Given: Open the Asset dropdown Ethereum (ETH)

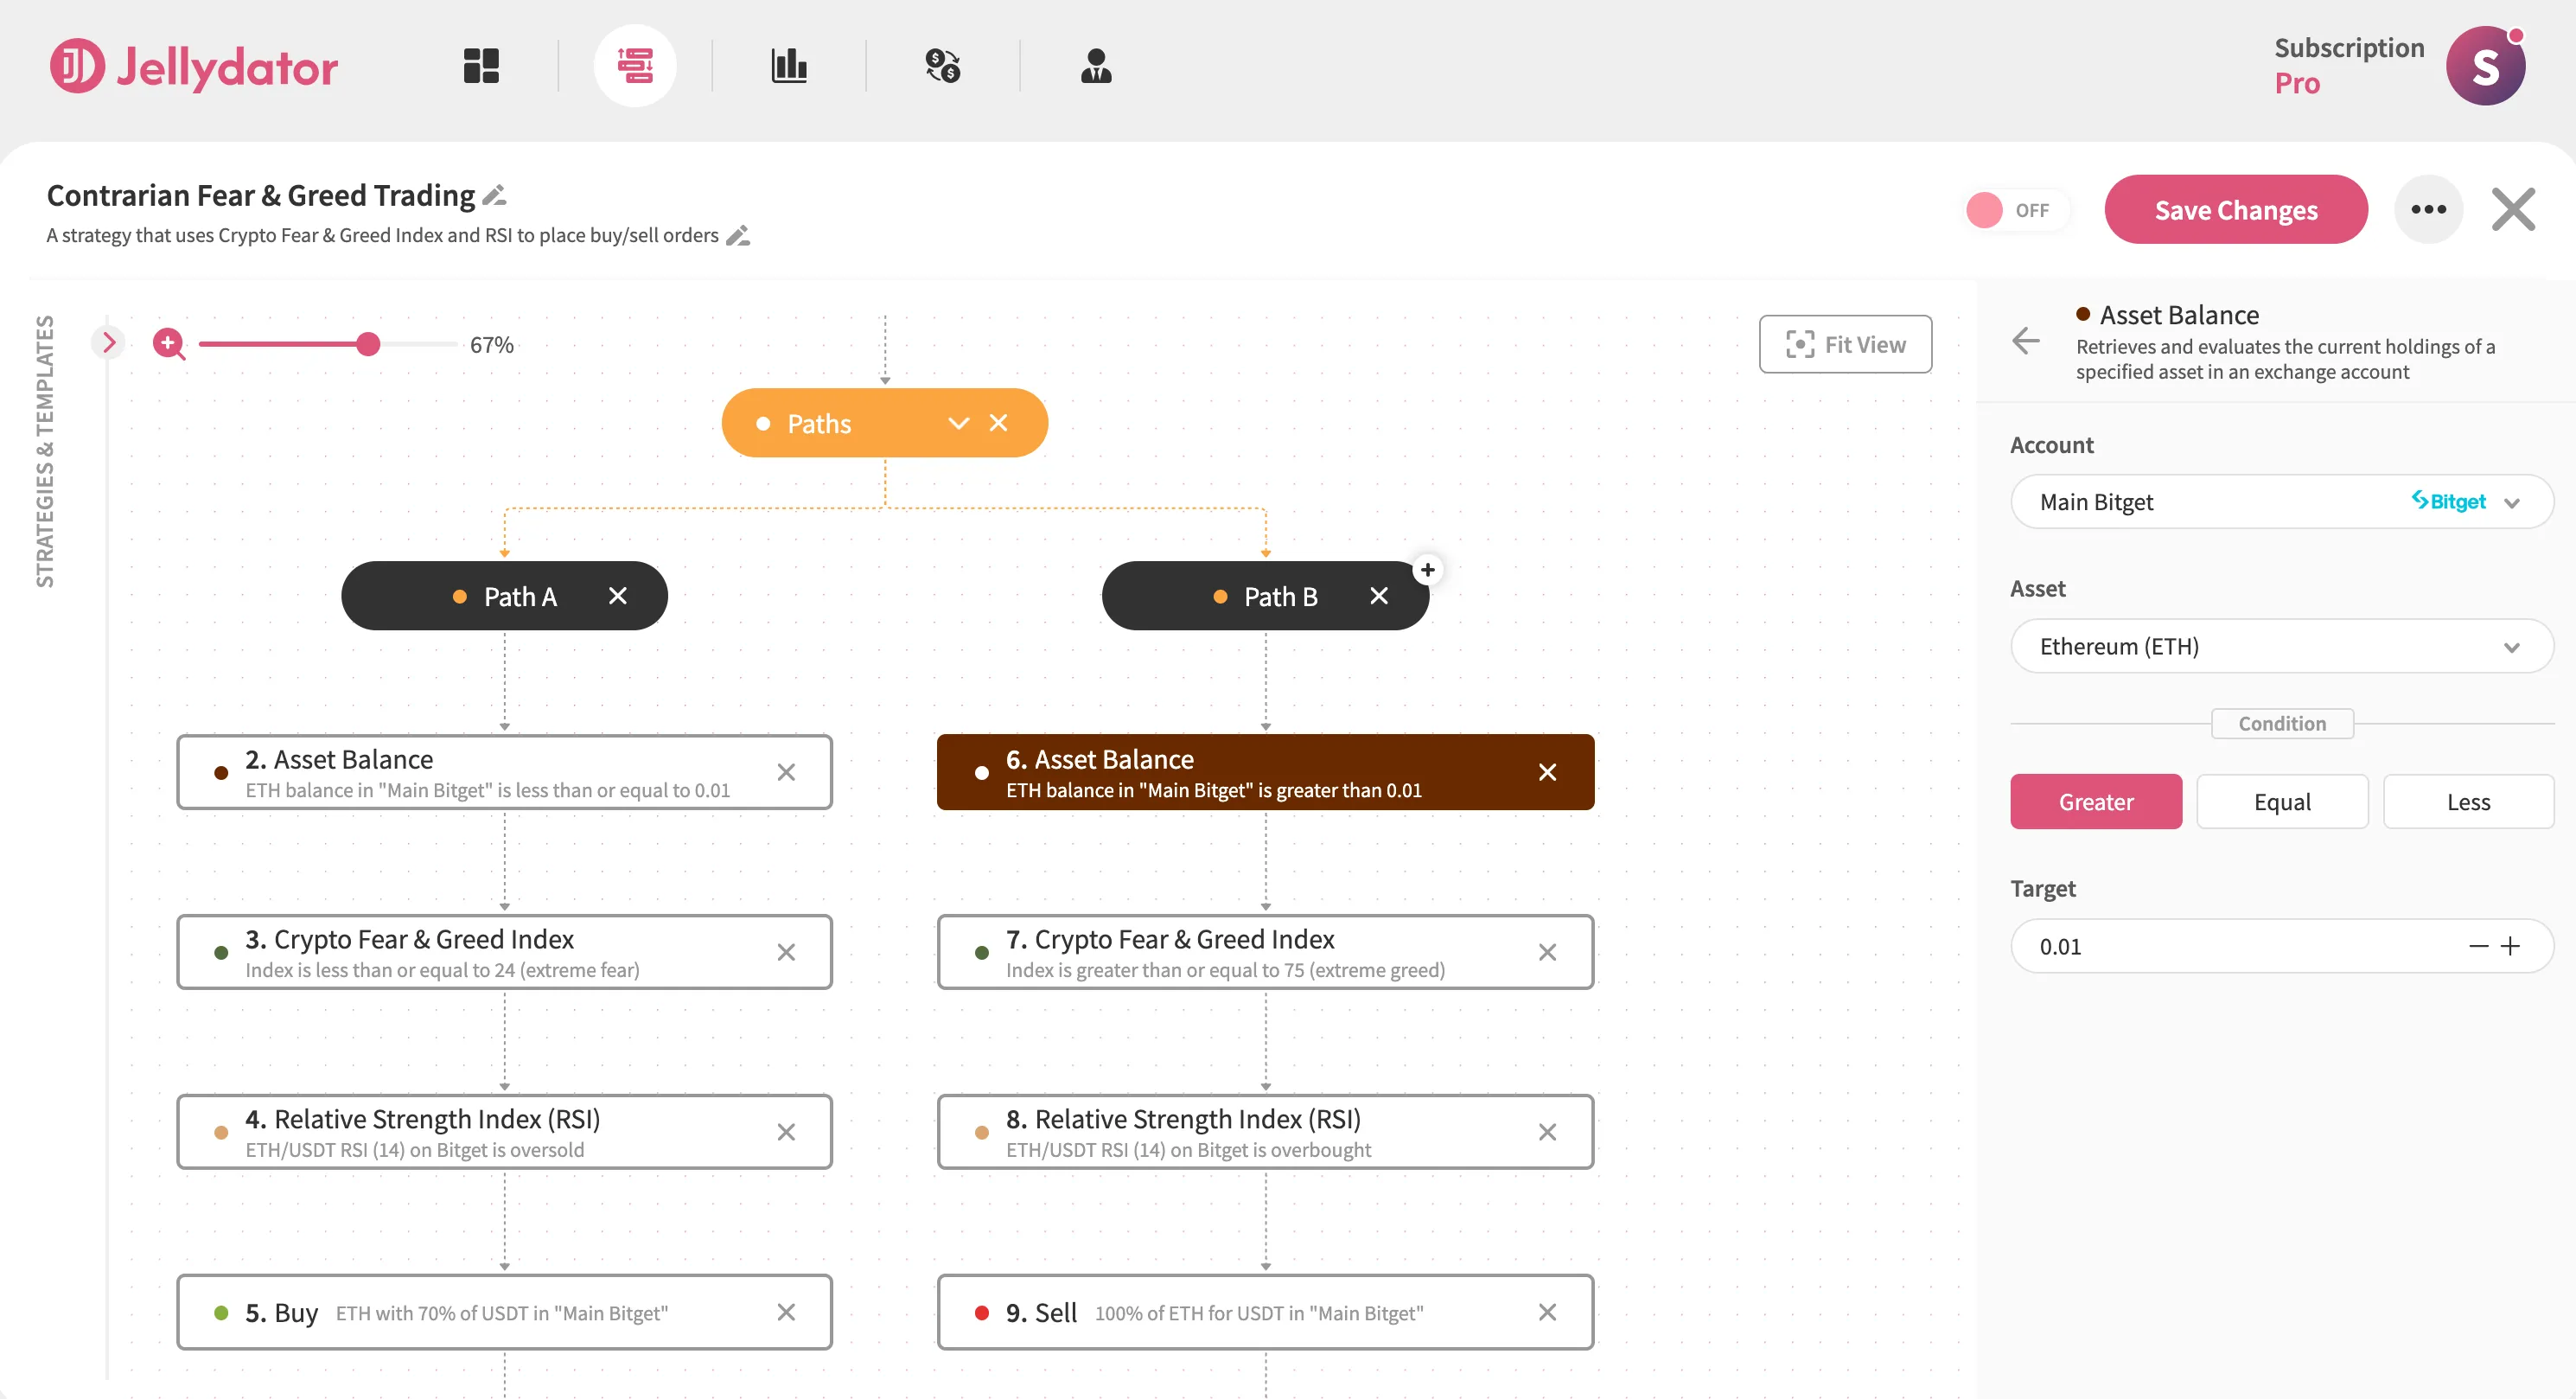Looking at the screenshot, I should (x=2281, y=646).
